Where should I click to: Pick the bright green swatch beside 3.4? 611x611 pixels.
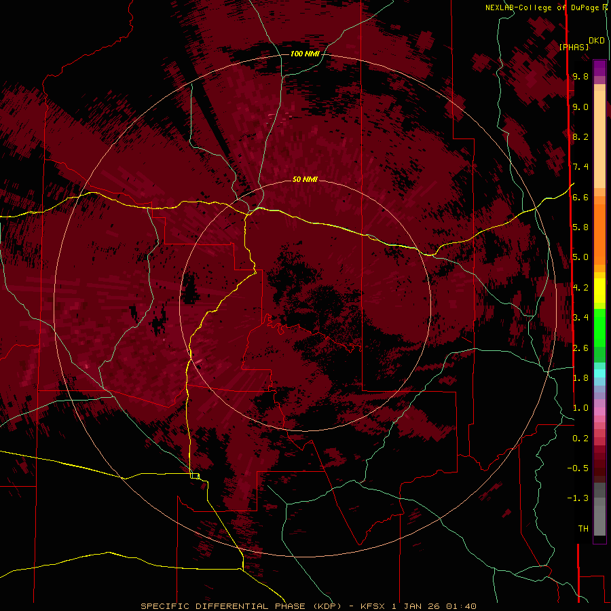point(599,327)
